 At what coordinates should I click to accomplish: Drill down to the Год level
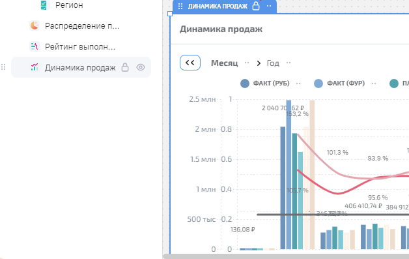273,63
